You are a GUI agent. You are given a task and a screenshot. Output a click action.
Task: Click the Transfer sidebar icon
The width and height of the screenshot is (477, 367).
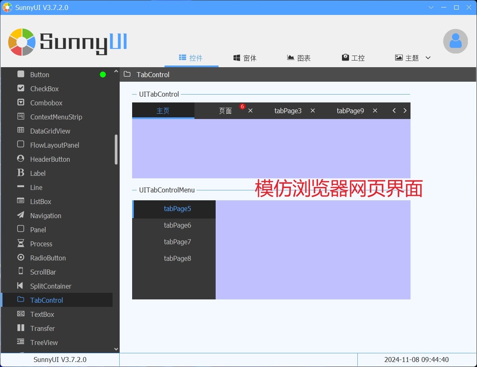pos(21,328)
